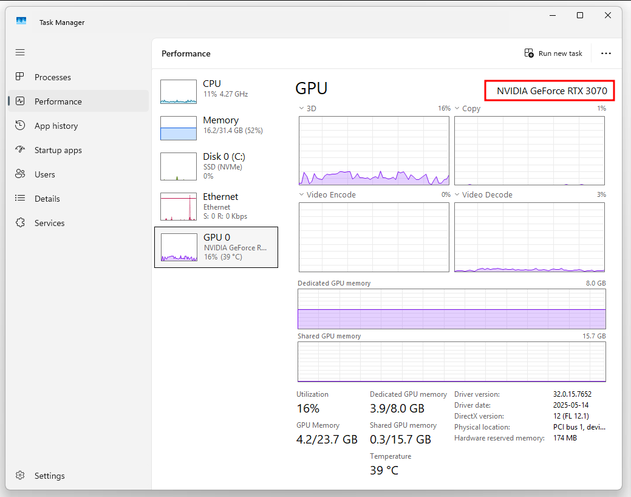Close the Task Manager window

tap(608, 15)
